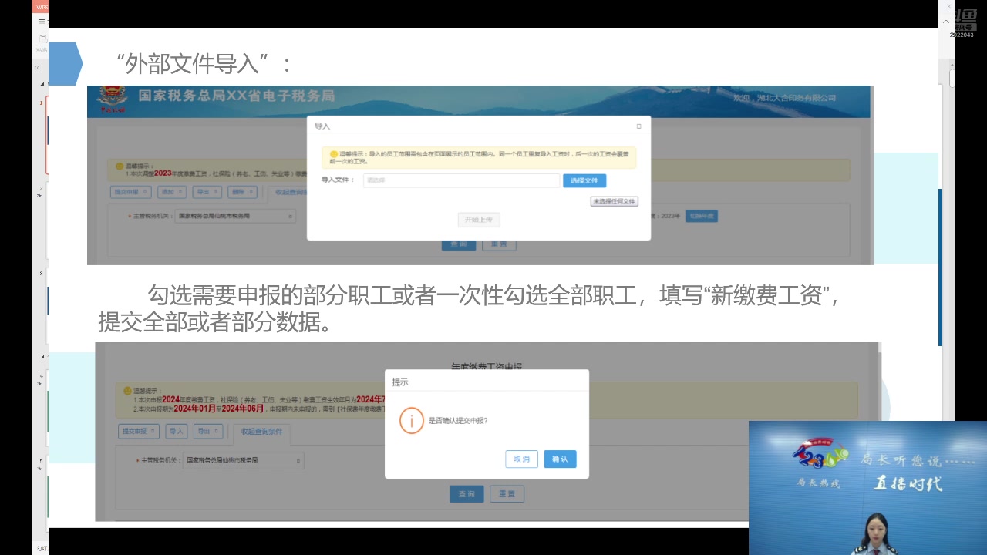Click the 添加 dropdown button
The image size is (987, 555).
pyautogui.click(x=172, y=192)
